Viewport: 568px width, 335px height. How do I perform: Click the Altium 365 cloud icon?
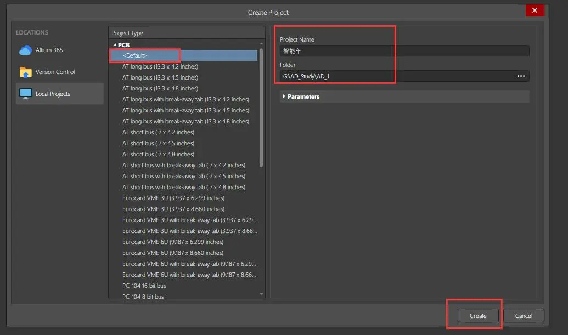coord(25,50)
